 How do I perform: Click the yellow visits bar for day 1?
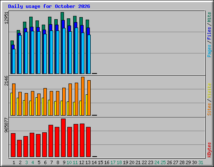(x=11, y=104)
